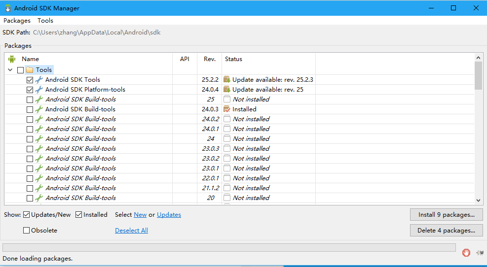This screenshot has width=487, height=267.
Task: Click wrench icon of Build-tools rev 24
Action: [39, 139]
